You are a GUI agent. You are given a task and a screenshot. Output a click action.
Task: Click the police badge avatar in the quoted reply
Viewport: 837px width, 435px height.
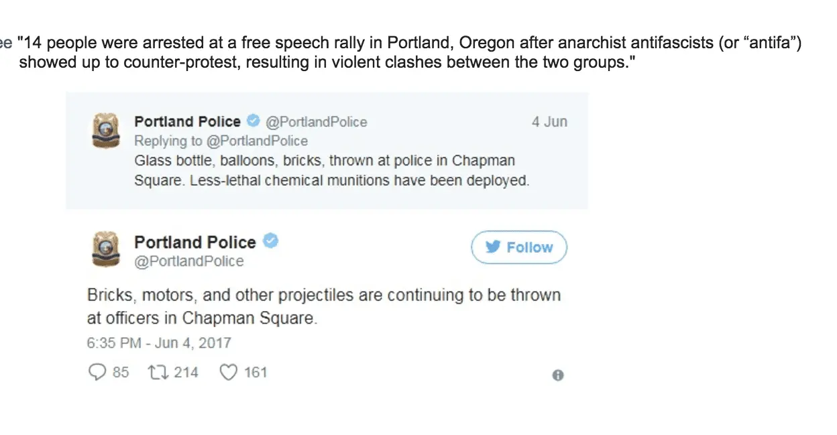[x=105, y=130]
